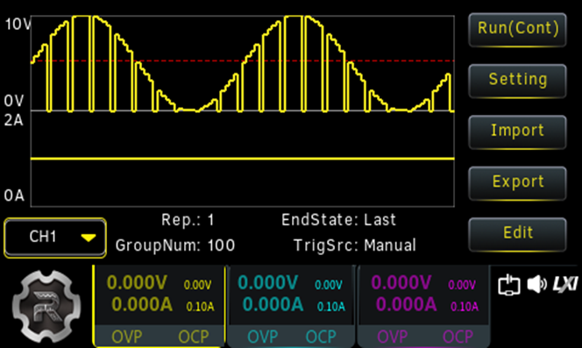Open the Setting menu
Image resolution: width=582 pixels, height=348 pixels.
coord(517,81)
